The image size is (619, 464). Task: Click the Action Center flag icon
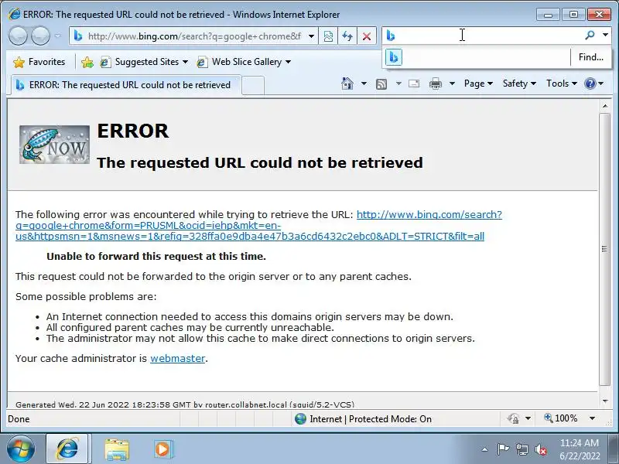[503, 449]
